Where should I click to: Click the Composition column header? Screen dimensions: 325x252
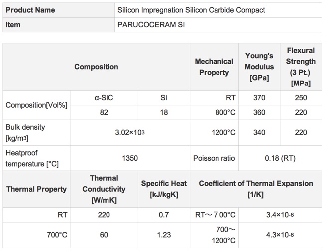pos(96,67)
